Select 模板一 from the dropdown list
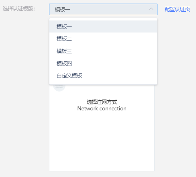The image size is (196, 177). tap(103, 26)
